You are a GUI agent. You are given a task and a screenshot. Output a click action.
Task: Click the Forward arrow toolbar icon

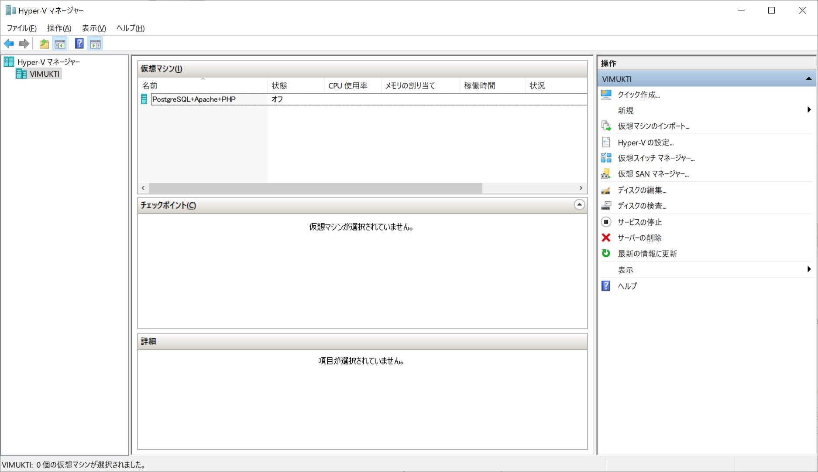tap(24, 44)
